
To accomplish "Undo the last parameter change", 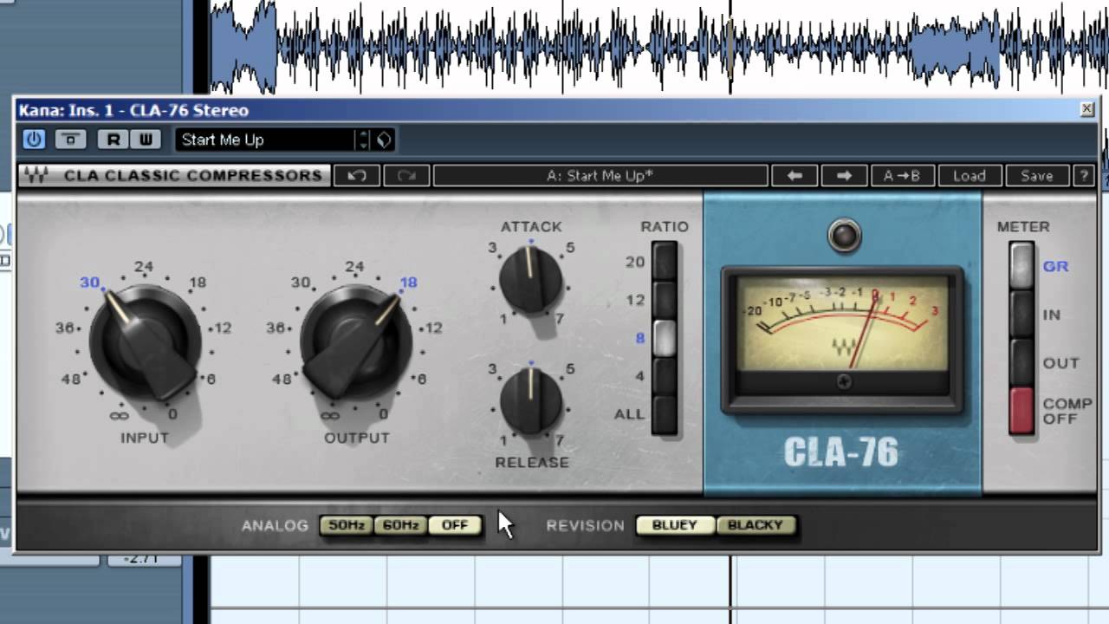I will pos(357,175).
